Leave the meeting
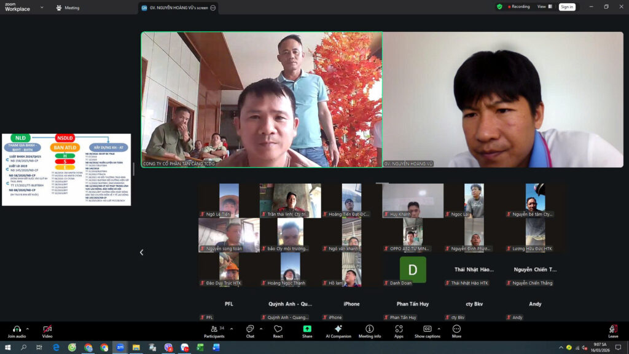The height and width of the screenshot is (354, 629). [613, 329]
